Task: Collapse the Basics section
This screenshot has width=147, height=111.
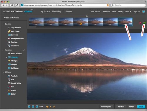Action: tap(4, 24)
